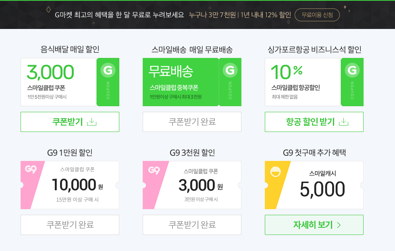Screen dimensions: 395x251
Task: Select the 3,000 스마일클럽 쿠폰 card
Action: click(x=58, y=82)
